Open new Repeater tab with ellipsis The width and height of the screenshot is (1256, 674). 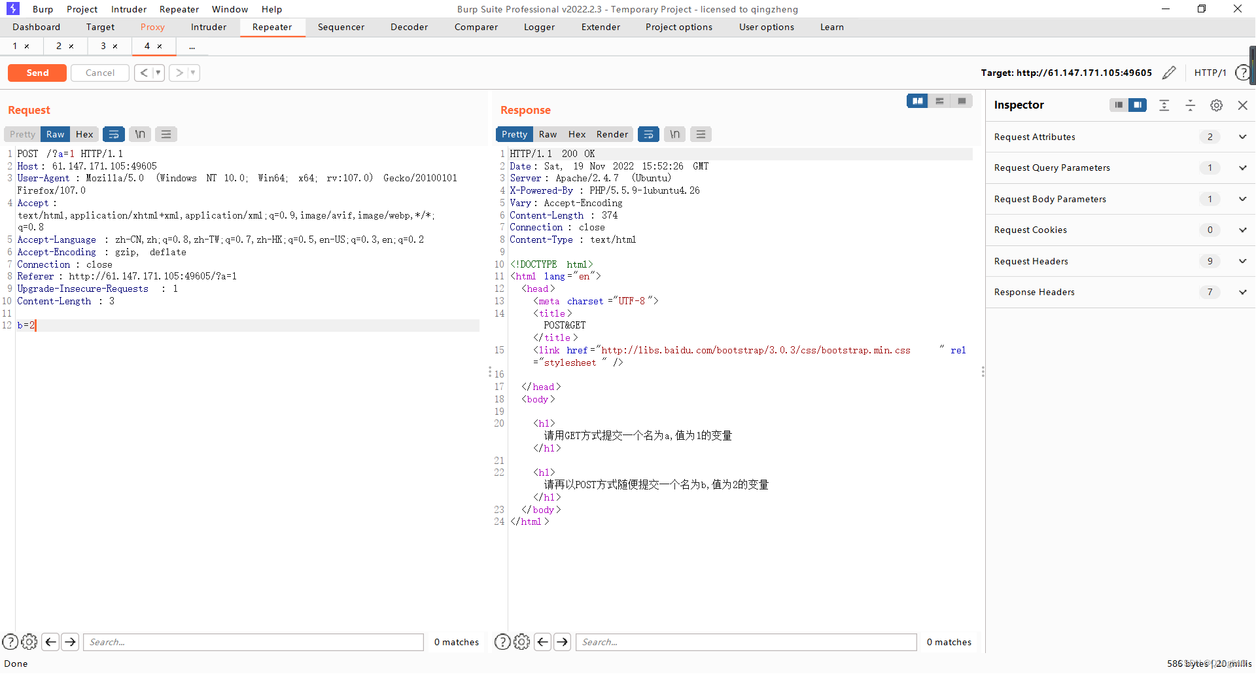point(192,46)
